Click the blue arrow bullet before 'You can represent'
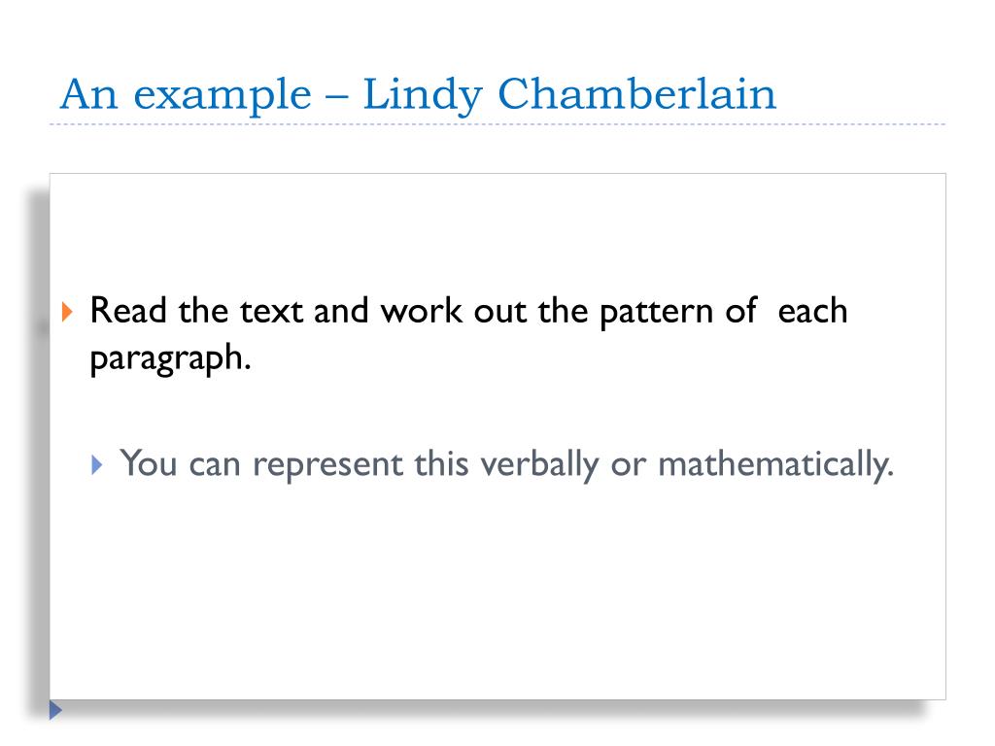This screenshot has width=995, height=746. coord(96,465)
